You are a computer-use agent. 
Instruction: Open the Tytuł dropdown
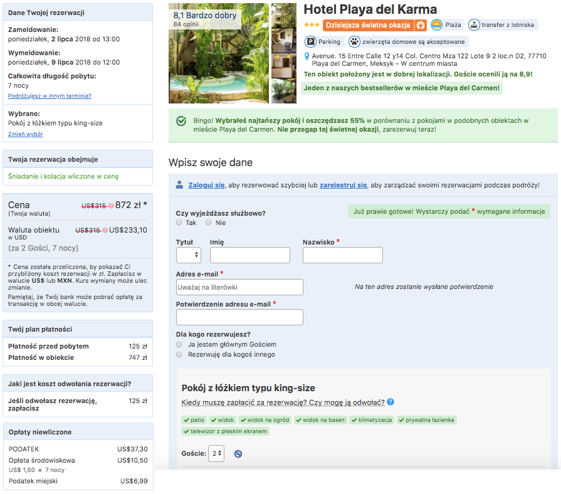pyautogui.click(x=189, y=255)
